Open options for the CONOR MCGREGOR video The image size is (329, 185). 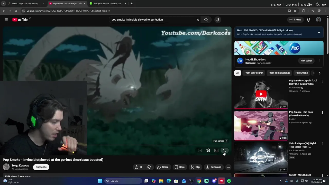(x=322, y=175)
